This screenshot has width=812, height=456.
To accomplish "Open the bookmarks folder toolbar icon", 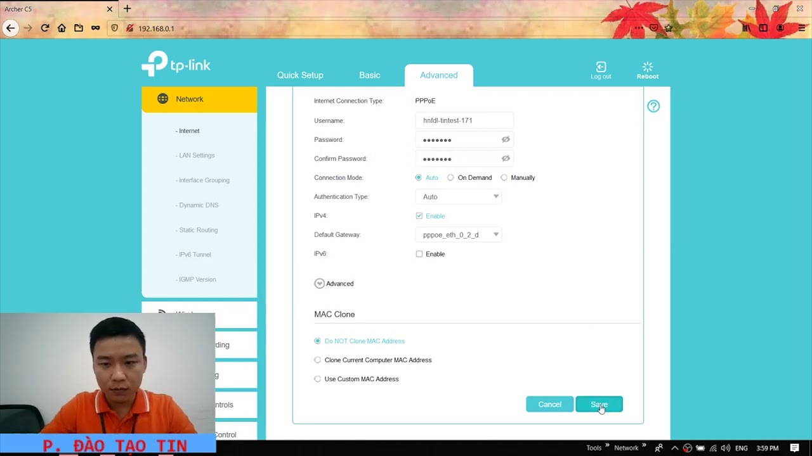I will [78, 28].
